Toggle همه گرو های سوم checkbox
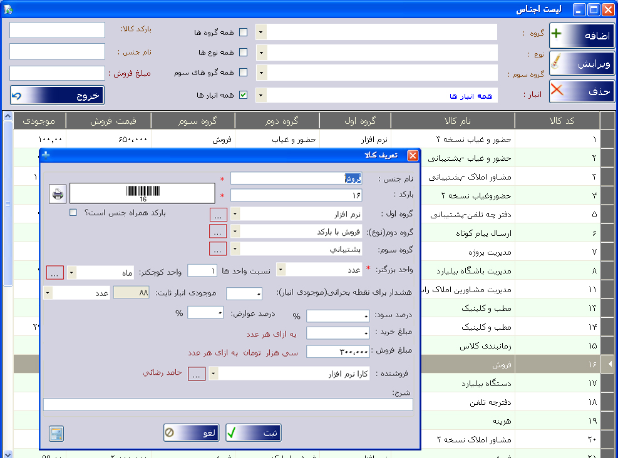 243,73
